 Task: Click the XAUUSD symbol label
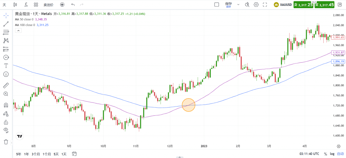286,5
